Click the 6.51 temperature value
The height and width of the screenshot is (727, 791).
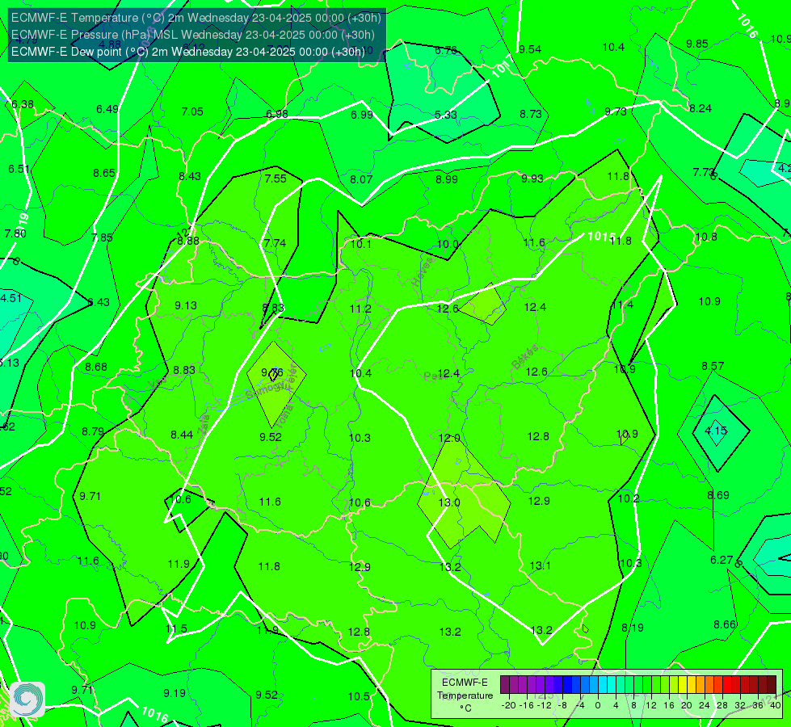pos(19,169)
